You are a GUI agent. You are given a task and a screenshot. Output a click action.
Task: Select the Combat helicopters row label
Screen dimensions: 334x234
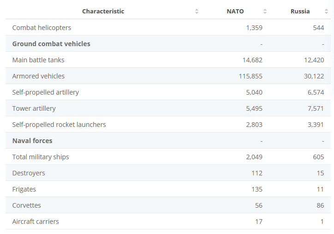point(42,28)
